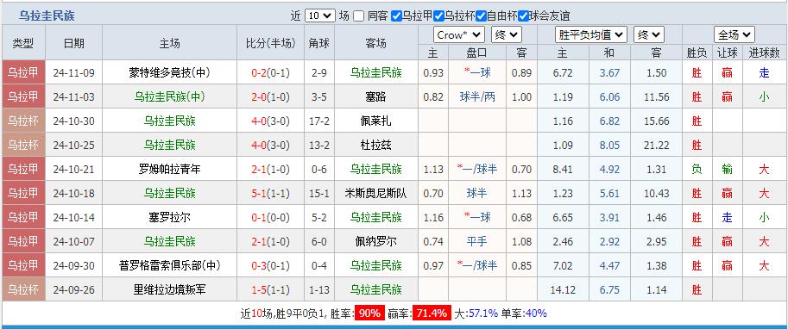The width and height of the screenshot is (788, 329).
Task: Open the Crow* bookmaker dropdown
Action: [x=459, y=34]
